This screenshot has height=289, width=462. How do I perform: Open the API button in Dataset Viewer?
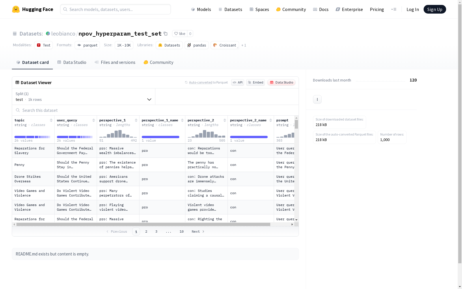(x=238, y=82)
